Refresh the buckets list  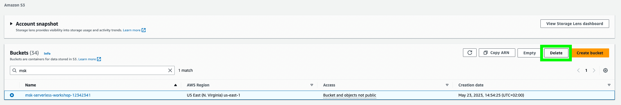[x=469, y=53]
